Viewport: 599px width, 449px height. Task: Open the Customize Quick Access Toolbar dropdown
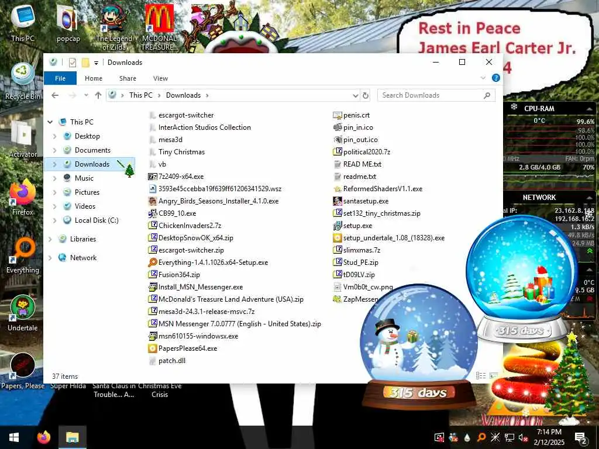tap(97, 63)
